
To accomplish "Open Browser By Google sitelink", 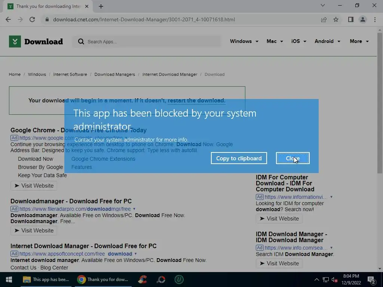I will [x=40, y=167].
